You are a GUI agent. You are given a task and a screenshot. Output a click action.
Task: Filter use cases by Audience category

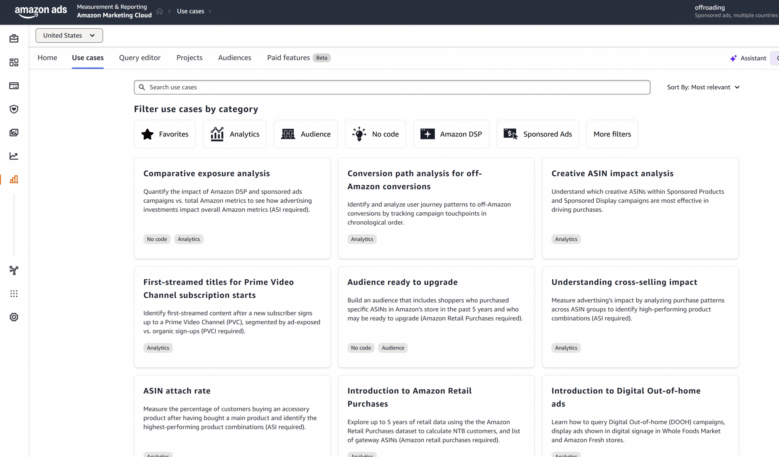tap(306, 134)
